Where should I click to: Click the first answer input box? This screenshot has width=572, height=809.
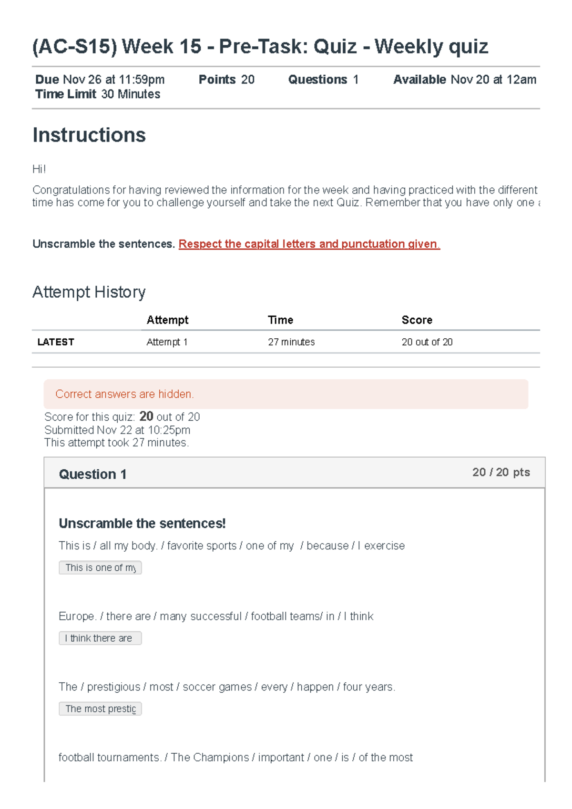point(100,567)
